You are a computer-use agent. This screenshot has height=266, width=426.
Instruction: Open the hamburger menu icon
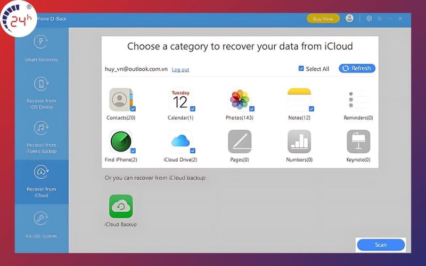coord(380,19)
